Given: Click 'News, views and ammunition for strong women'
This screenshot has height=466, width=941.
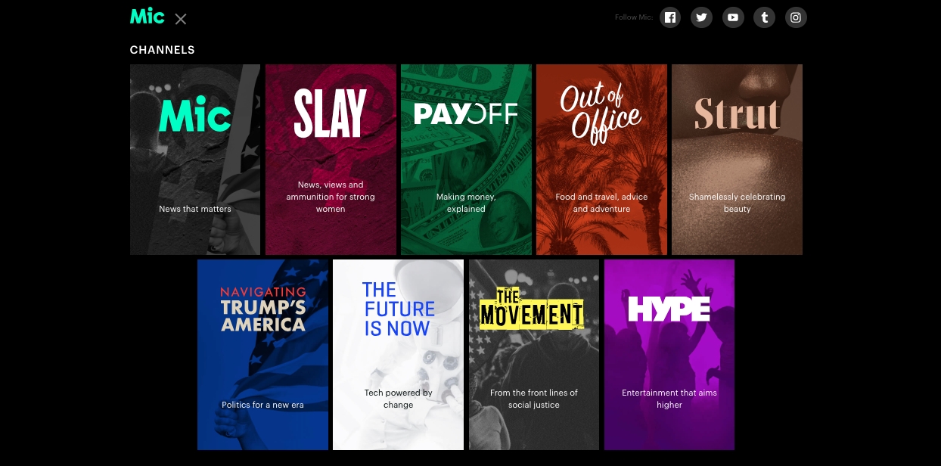Looking at the screenshot, I should [x=331, y=197].
